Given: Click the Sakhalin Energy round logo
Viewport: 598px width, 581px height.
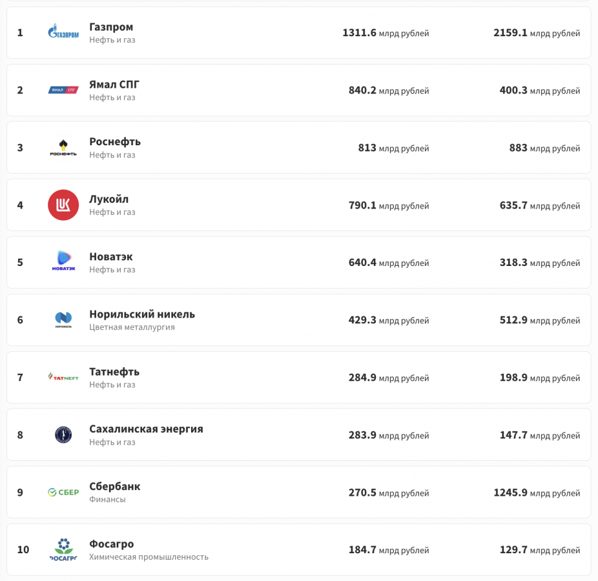Looking at the screenshot, I should tap(63, 434).
